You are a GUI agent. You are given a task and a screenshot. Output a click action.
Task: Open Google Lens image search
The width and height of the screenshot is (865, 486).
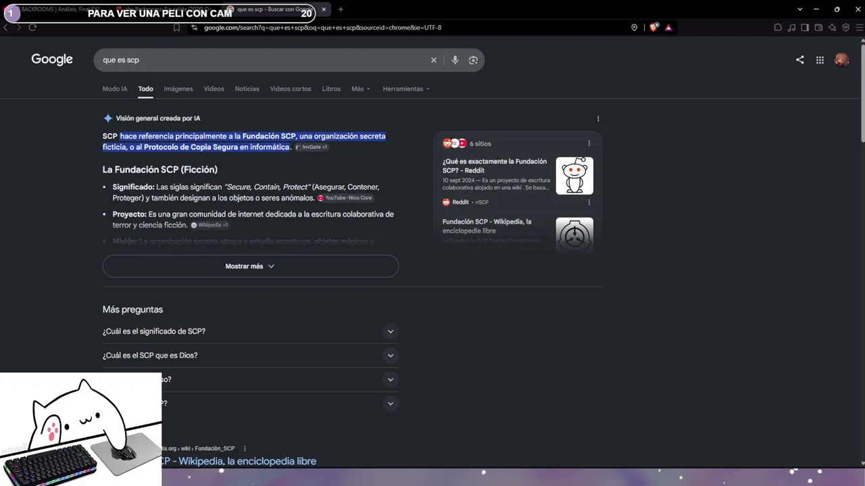tap(473, 60)
